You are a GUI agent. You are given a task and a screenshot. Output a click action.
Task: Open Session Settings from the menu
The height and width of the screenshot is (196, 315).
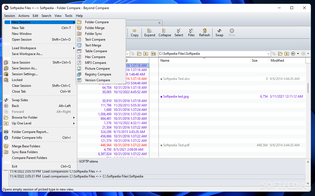pyautogui.click(x=40, y=74)
